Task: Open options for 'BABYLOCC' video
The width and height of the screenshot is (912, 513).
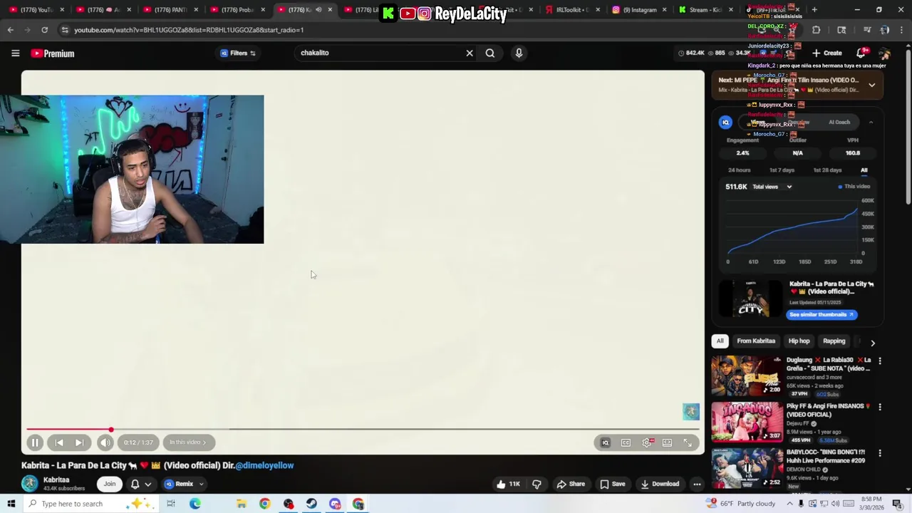Action: (x=879, y=453)
